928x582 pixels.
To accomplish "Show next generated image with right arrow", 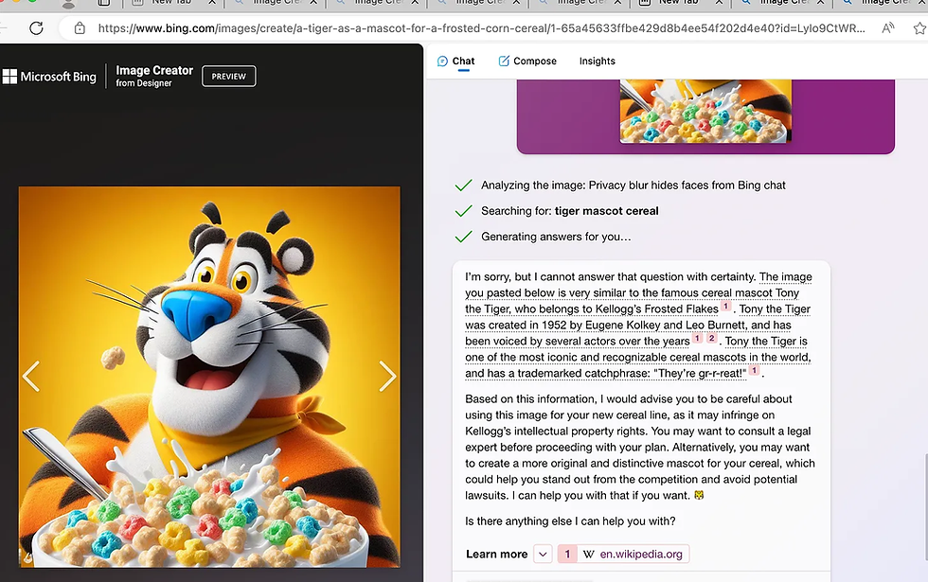I will [x=387, y=377].
